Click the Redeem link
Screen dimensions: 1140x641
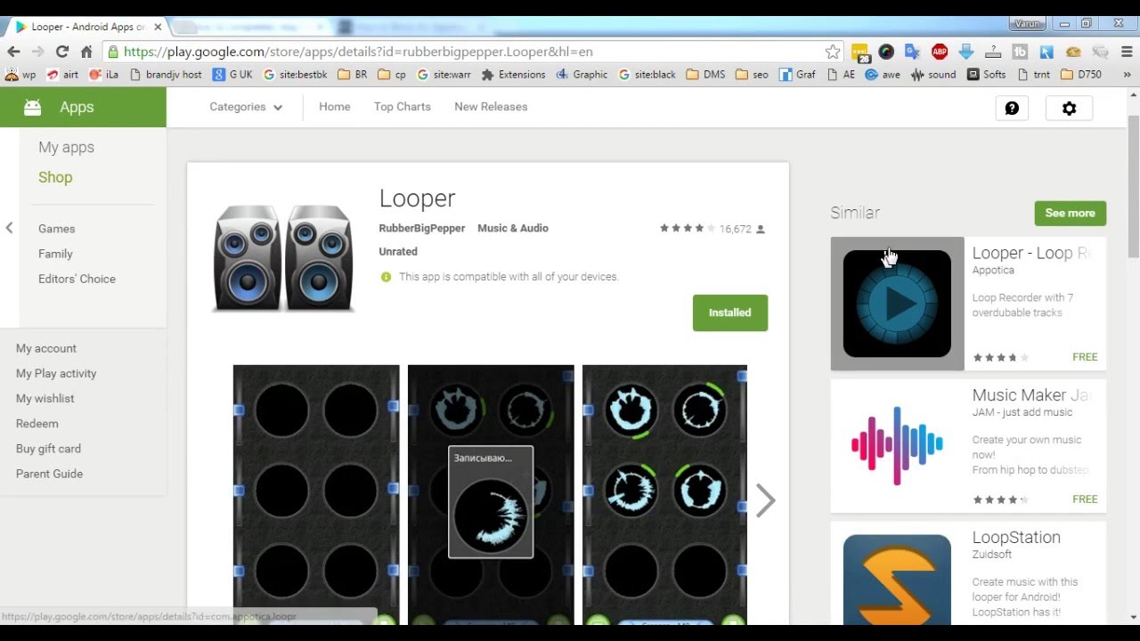pyautogui.click(x=37, y=424)
